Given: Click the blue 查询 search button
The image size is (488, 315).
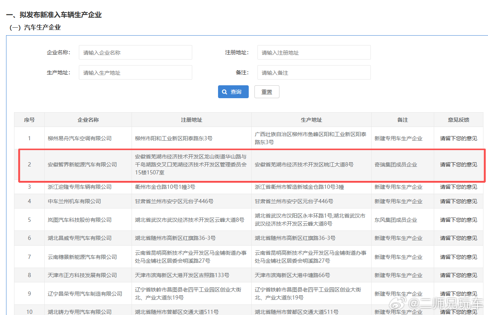Looking at the screenshot, I should click(x=233, y=92).
